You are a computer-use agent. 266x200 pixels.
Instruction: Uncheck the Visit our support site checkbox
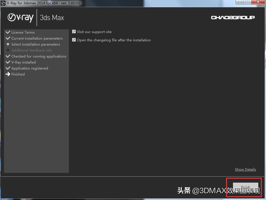pyautogui.click(x=74, y=32)
